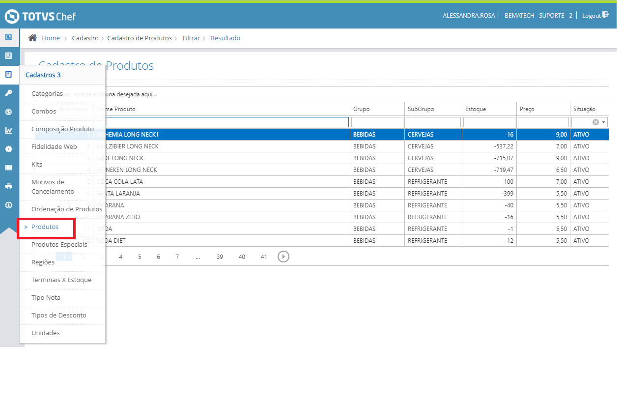Focus the SubGrupo filter field

(433, 122)
